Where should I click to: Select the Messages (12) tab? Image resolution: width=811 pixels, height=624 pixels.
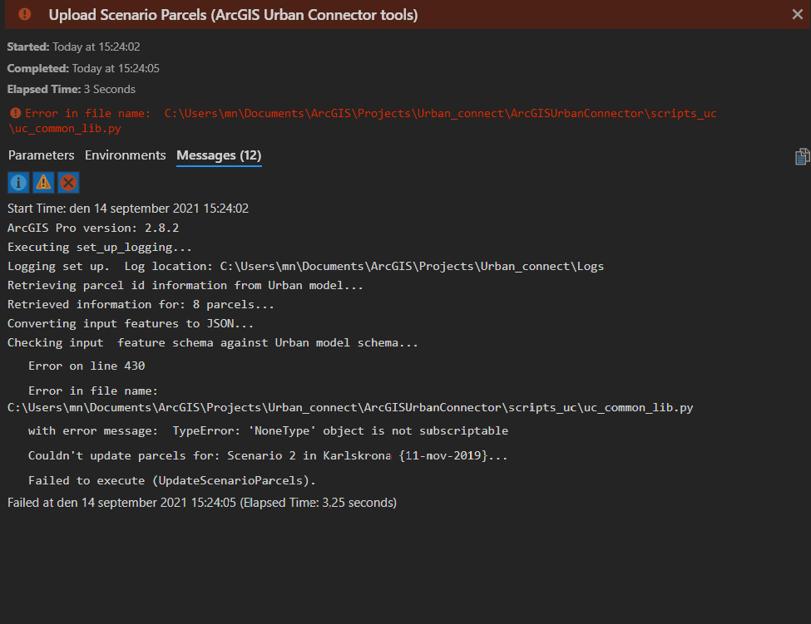(x=219, y=155)
